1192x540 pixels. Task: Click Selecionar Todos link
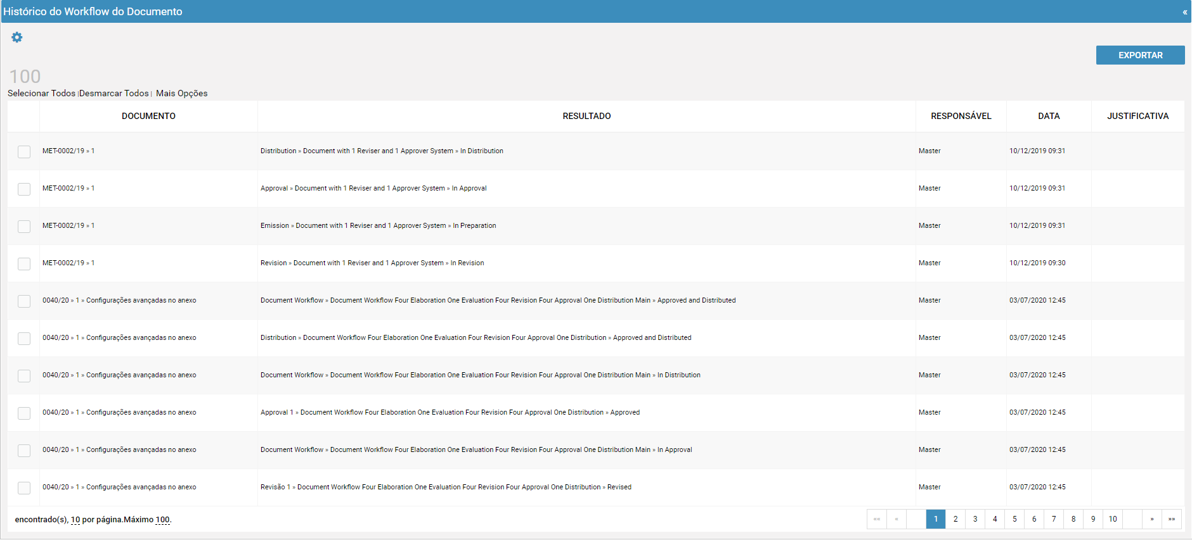[41, 93]
